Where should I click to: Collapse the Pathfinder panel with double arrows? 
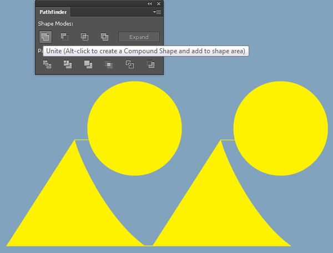tap(149, 4)
